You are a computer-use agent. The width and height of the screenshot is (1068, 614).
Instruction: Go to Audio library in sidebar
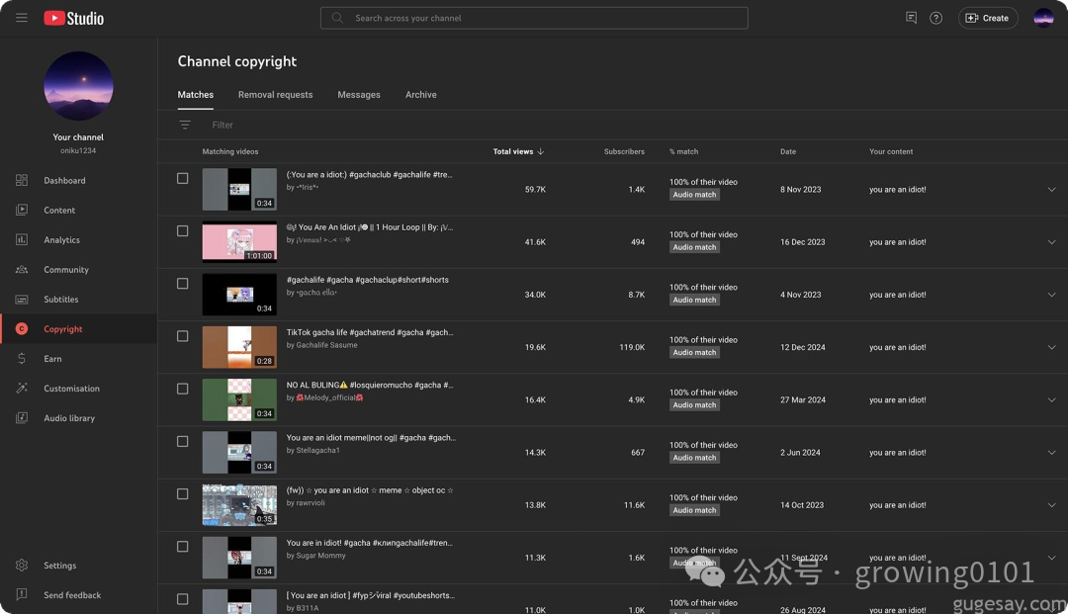pos(69,418)
